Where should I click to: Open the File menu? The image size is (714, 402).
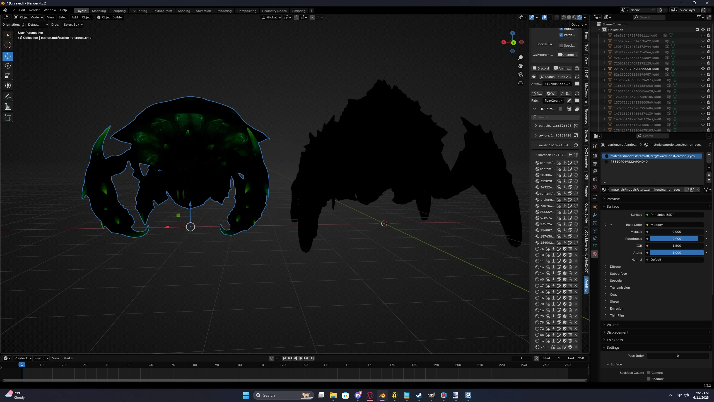point(12,10)
